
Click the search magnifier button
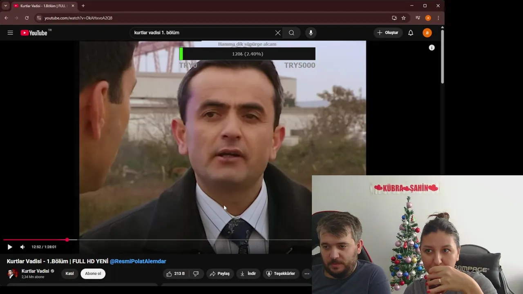point(291,33)
